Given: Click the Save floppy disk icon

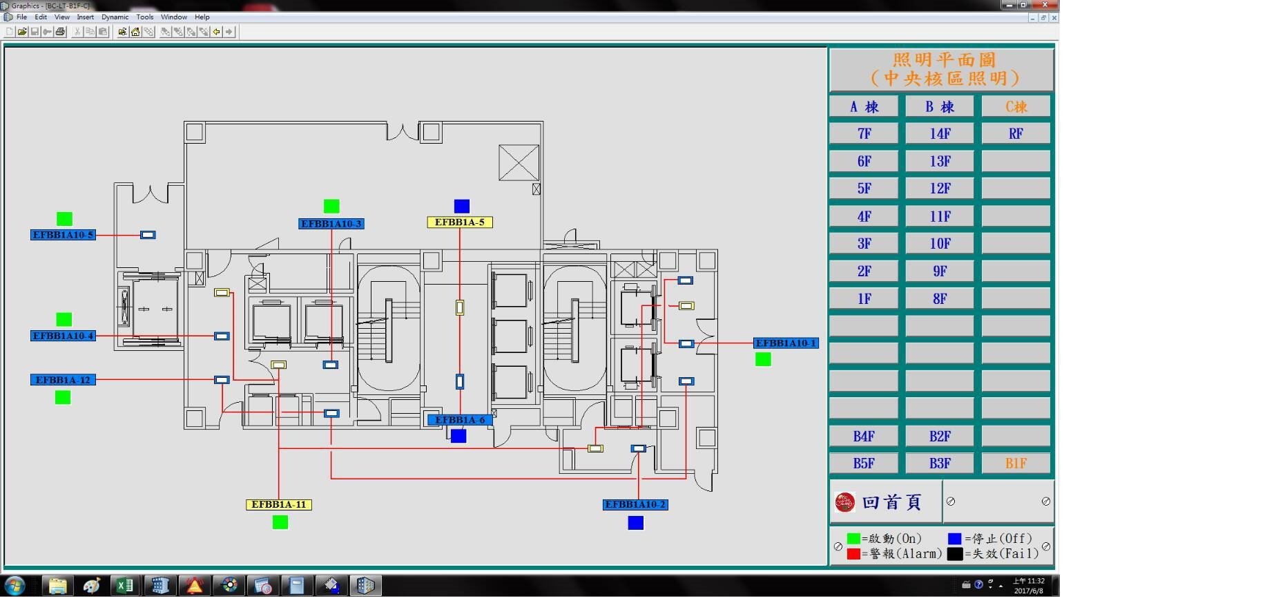Looking at the screenshot, I should [35, 32].
